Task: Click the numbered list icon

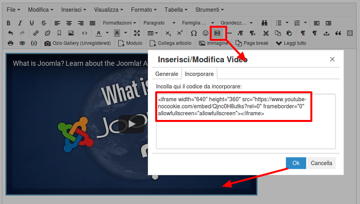Action: 297,23
